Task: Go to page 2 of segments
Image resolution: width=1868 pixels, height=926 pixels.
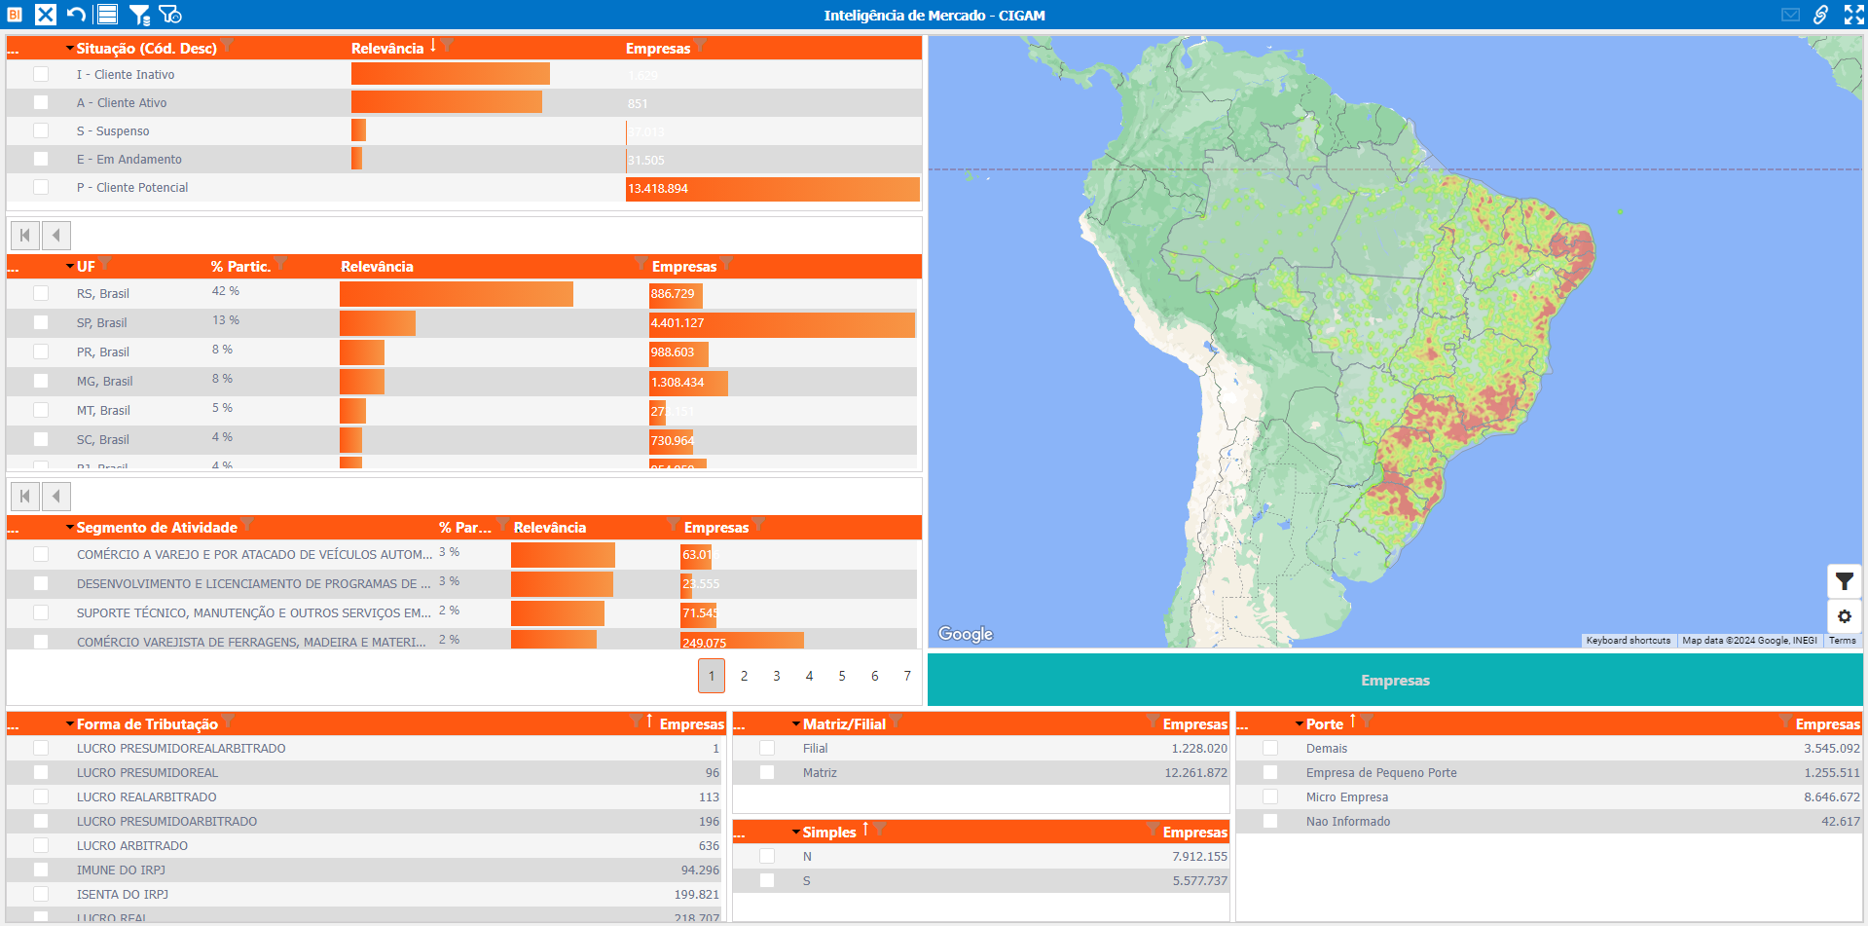Action: click(x=745, y=676)
